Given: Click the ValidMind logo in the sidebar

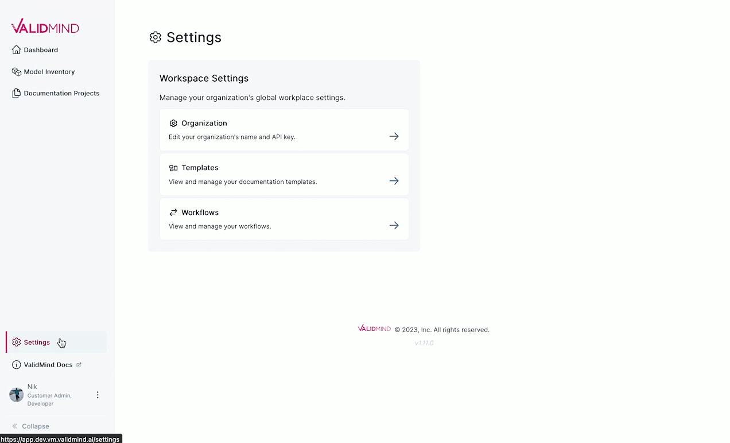Looking at the screenshot, I should [45, 26].
